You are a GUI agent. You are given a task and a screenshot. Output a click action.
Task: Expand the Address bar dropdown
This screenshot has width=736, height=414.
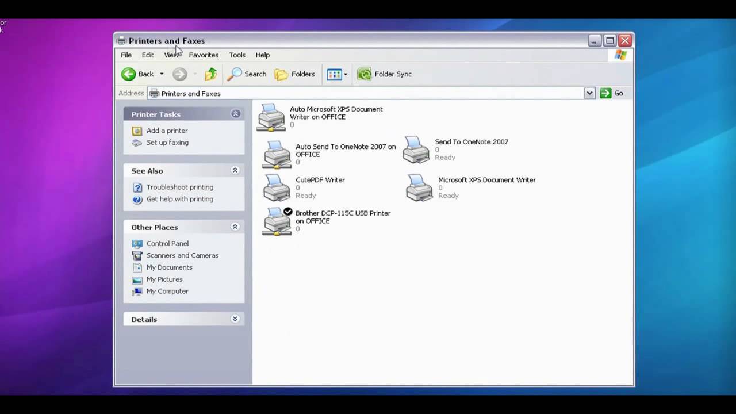click(x=589, y=93)
